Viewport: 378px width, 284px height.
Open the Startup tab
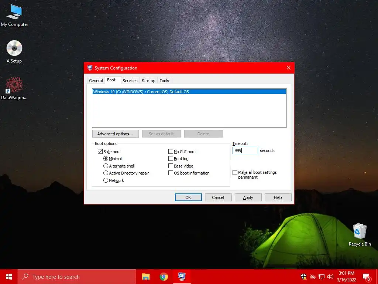pyautogui.click(x=148, y=81)
